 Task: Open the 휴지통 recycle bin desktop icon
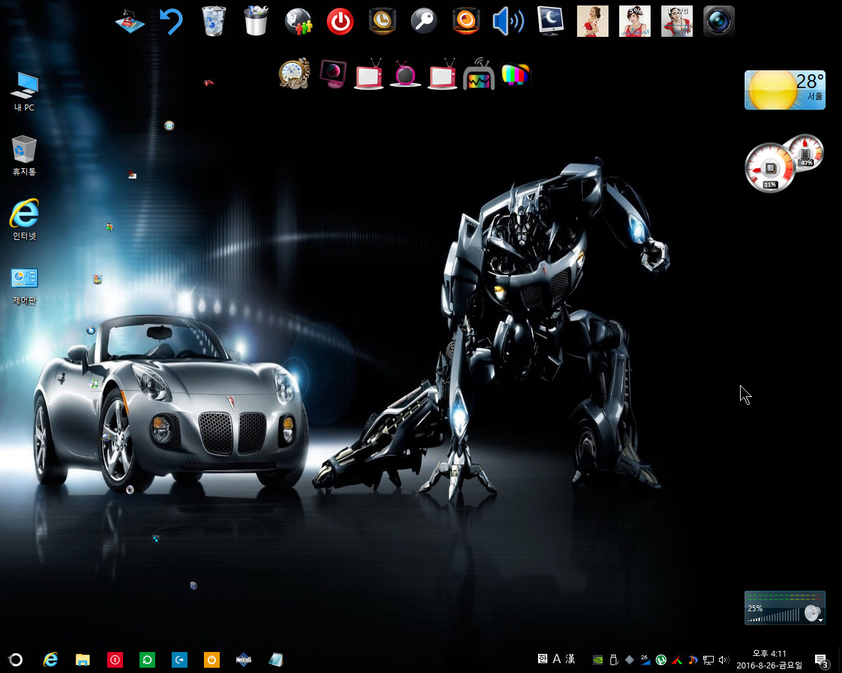point(24,156)
